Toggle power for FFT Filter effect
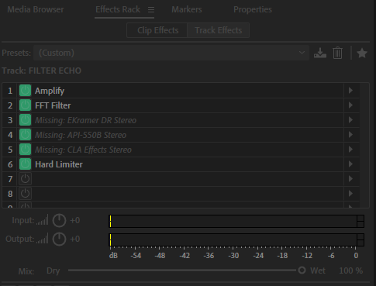Screen dimensions: 376x286 (25, 105)
